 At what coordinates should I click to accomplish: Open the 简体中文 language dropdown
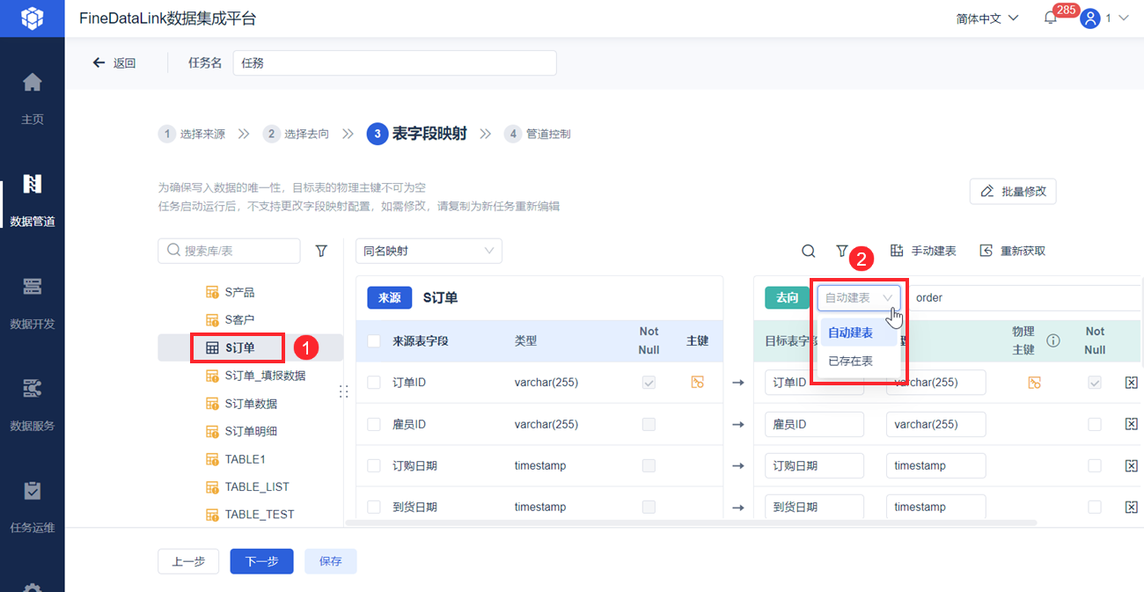(x=987, y=18)
